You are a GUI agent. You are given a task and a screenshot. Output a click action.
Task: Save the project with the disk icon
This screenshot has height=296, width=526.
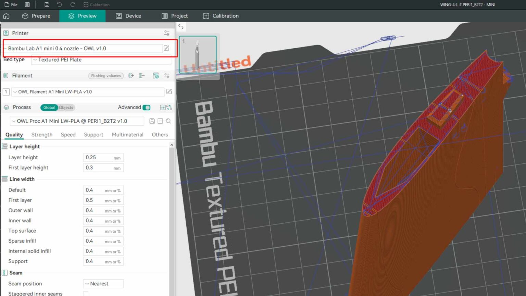[47, 4]
